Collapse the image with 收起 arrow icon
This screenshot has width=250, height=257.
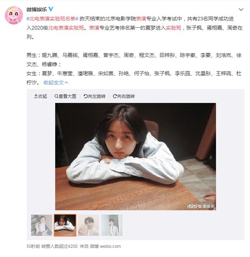[x=40, y=96]
